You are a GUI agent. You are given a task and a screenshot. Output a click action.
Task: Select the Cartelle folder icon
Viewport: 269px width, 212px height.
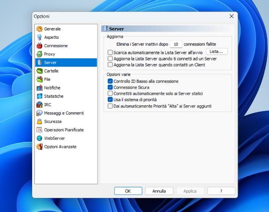[x=40, y=71]
